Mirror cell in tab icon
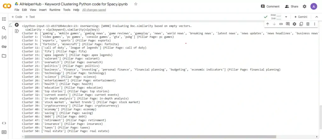The image size is (322, 139). pyautogui.click(x=301, y=24)
